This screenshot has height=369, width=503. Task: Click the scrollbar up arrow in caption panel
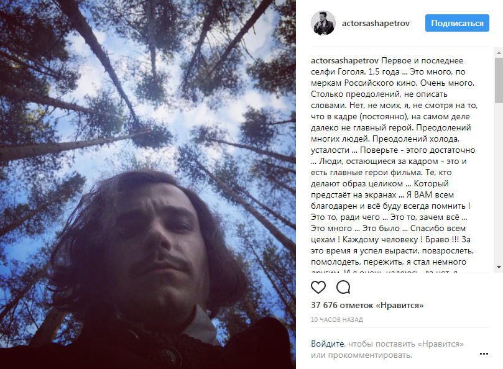pyautogui.click(x=499, y=53)
